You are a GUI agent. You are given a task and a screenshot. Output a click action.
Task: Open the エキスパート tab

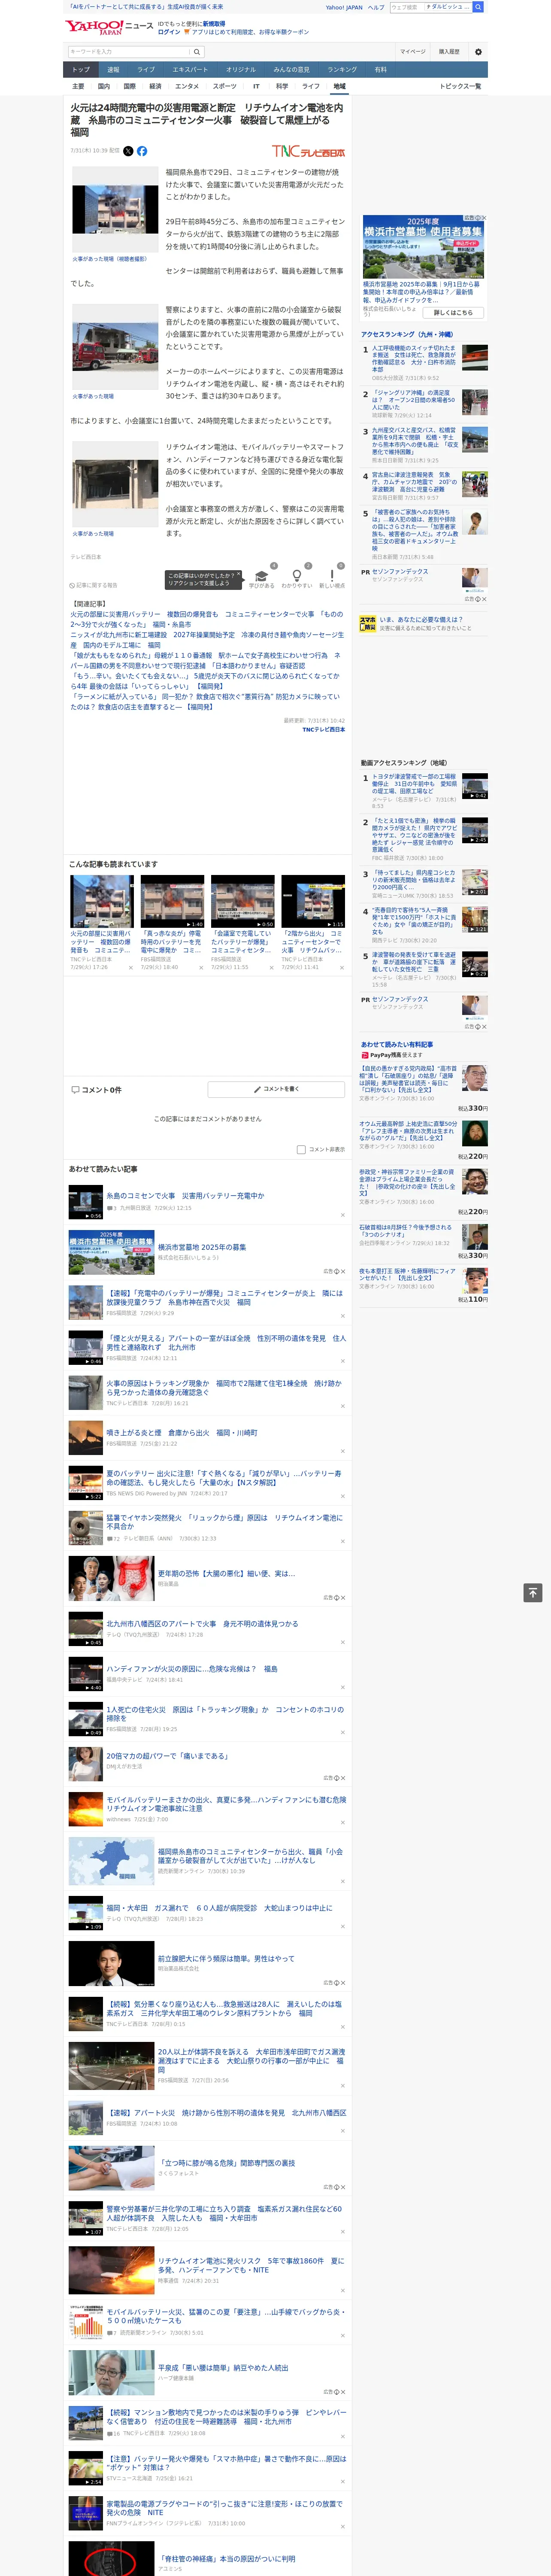[x=190, y=70]
